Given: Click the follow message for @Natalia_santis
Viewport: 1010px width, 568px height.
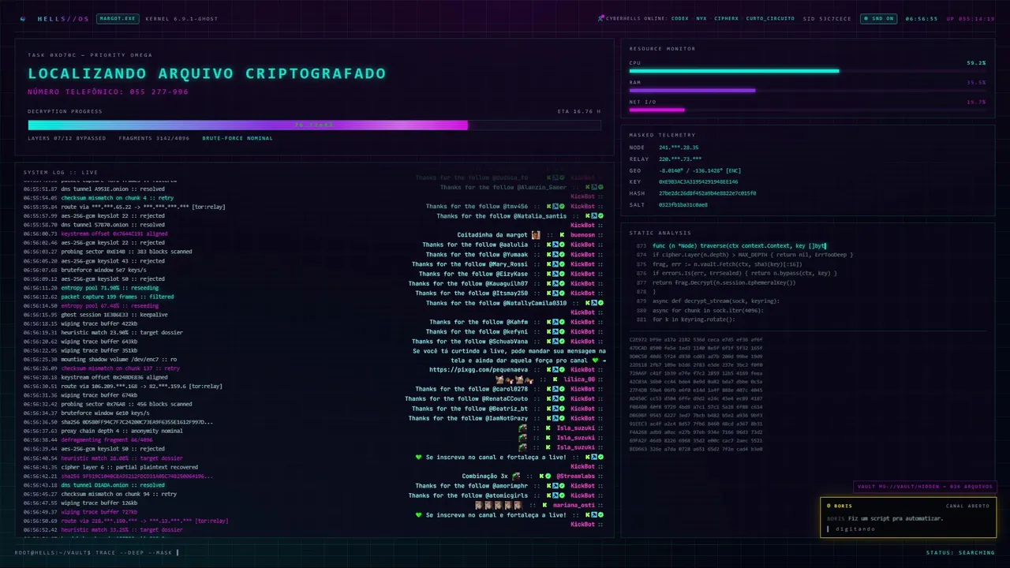Looking at the screenshot, I should 502,215.
